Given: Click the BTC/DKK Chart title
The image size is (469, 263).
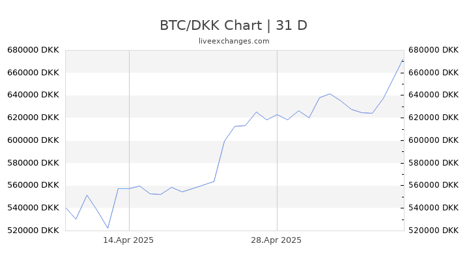Looking at the screenshot, I should 233,25.
